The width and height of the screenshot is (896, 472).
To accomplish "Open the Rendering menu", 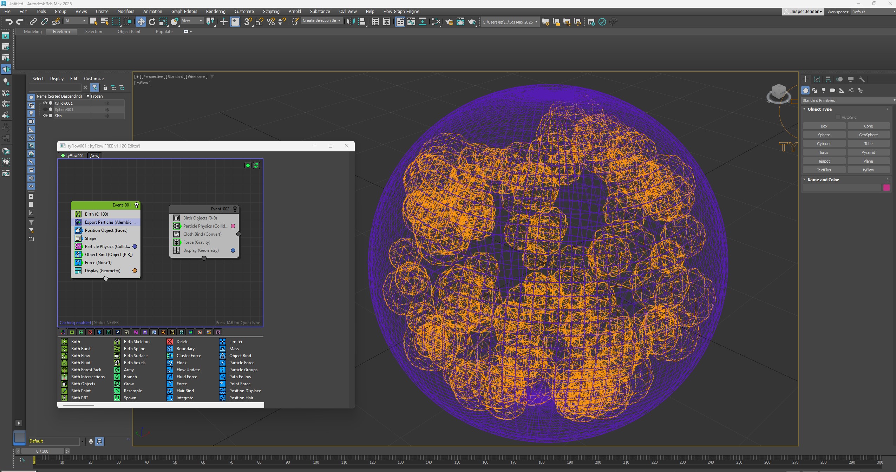I will pos(215,11).
